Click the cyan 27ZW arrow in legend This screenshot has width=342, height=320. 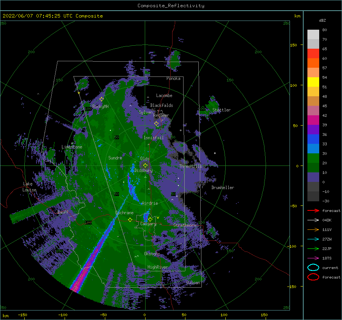point(313,239)
